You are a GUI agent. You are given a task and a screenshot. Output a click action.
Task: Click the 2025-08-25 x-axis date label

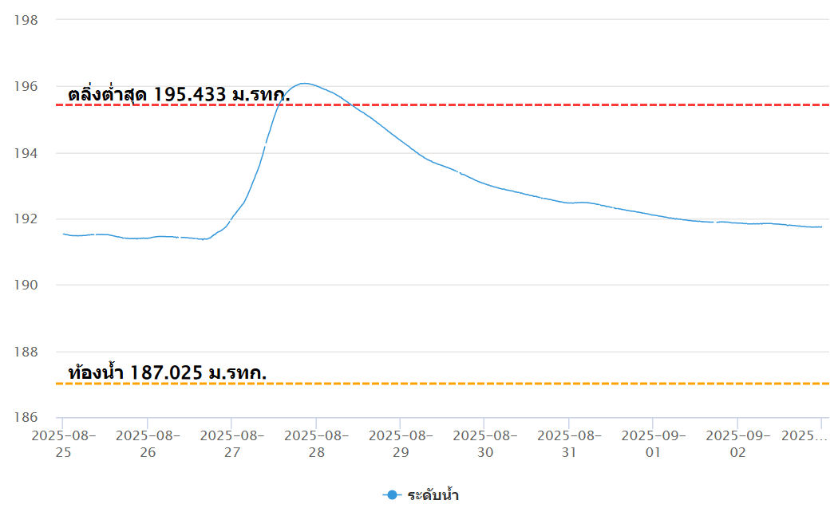[63, 443]
